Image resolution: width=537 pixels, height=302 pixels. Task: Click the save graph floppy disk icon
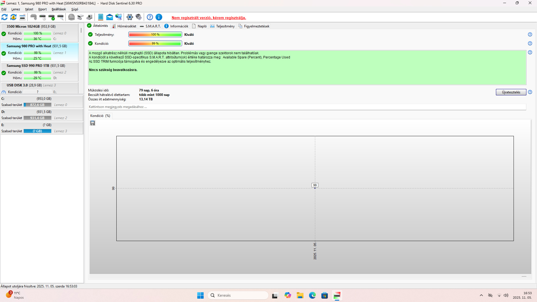(93, 123)
